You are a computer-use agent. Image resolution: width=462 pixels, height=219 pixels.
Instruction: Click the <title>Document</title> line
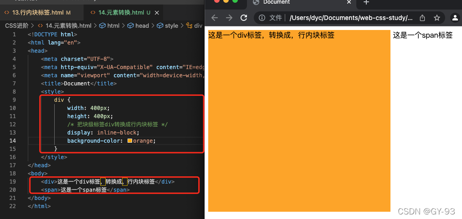click(x=79, y=84)
